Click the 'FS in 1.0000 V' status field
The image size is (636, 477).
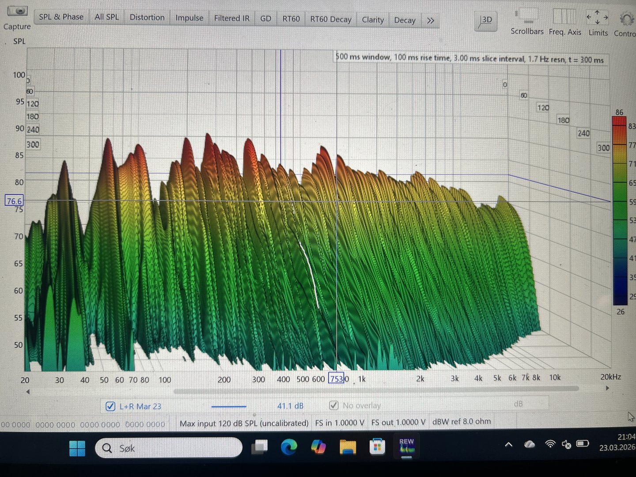[340, 423]
